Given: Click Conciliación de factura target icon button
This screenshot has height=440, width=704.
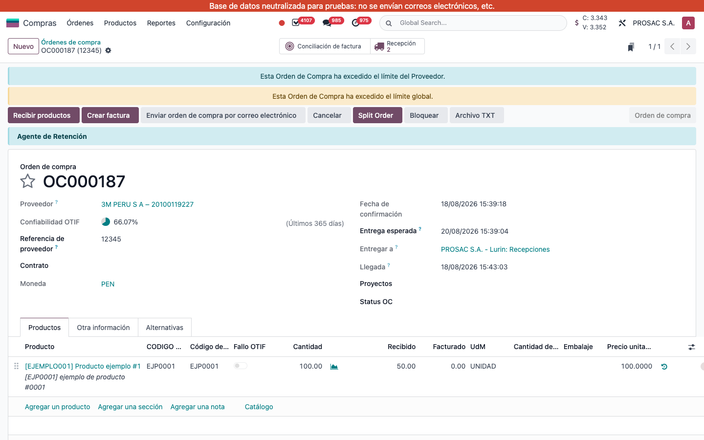Looking at the screenshot, I should point(325,46).
